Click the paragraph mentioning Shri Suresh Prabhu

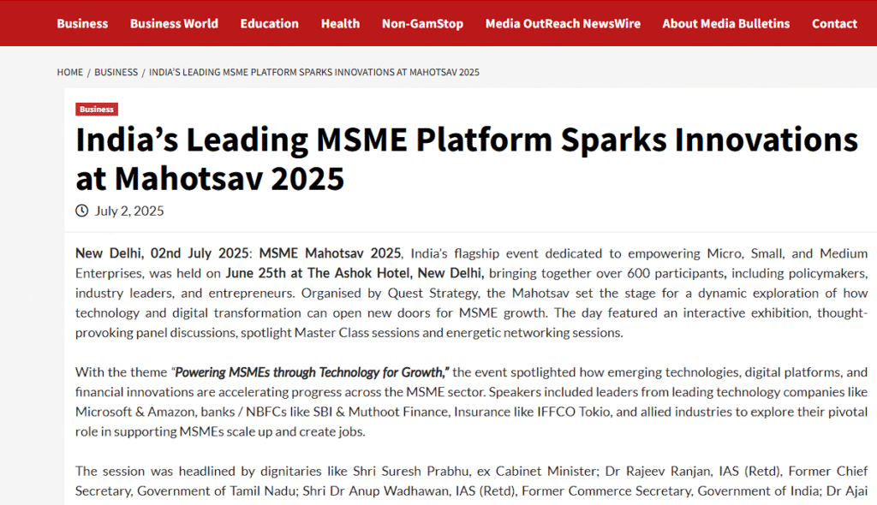pyautogui.click(x=471, y=480)
